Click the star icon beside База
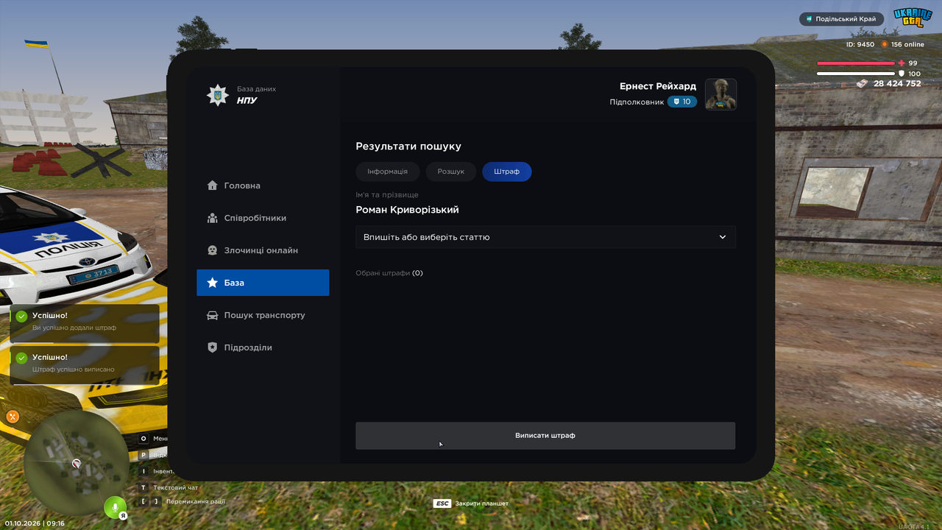Image resolution: width=942 pixels, height=530 pixels. [x=212, y=283]
